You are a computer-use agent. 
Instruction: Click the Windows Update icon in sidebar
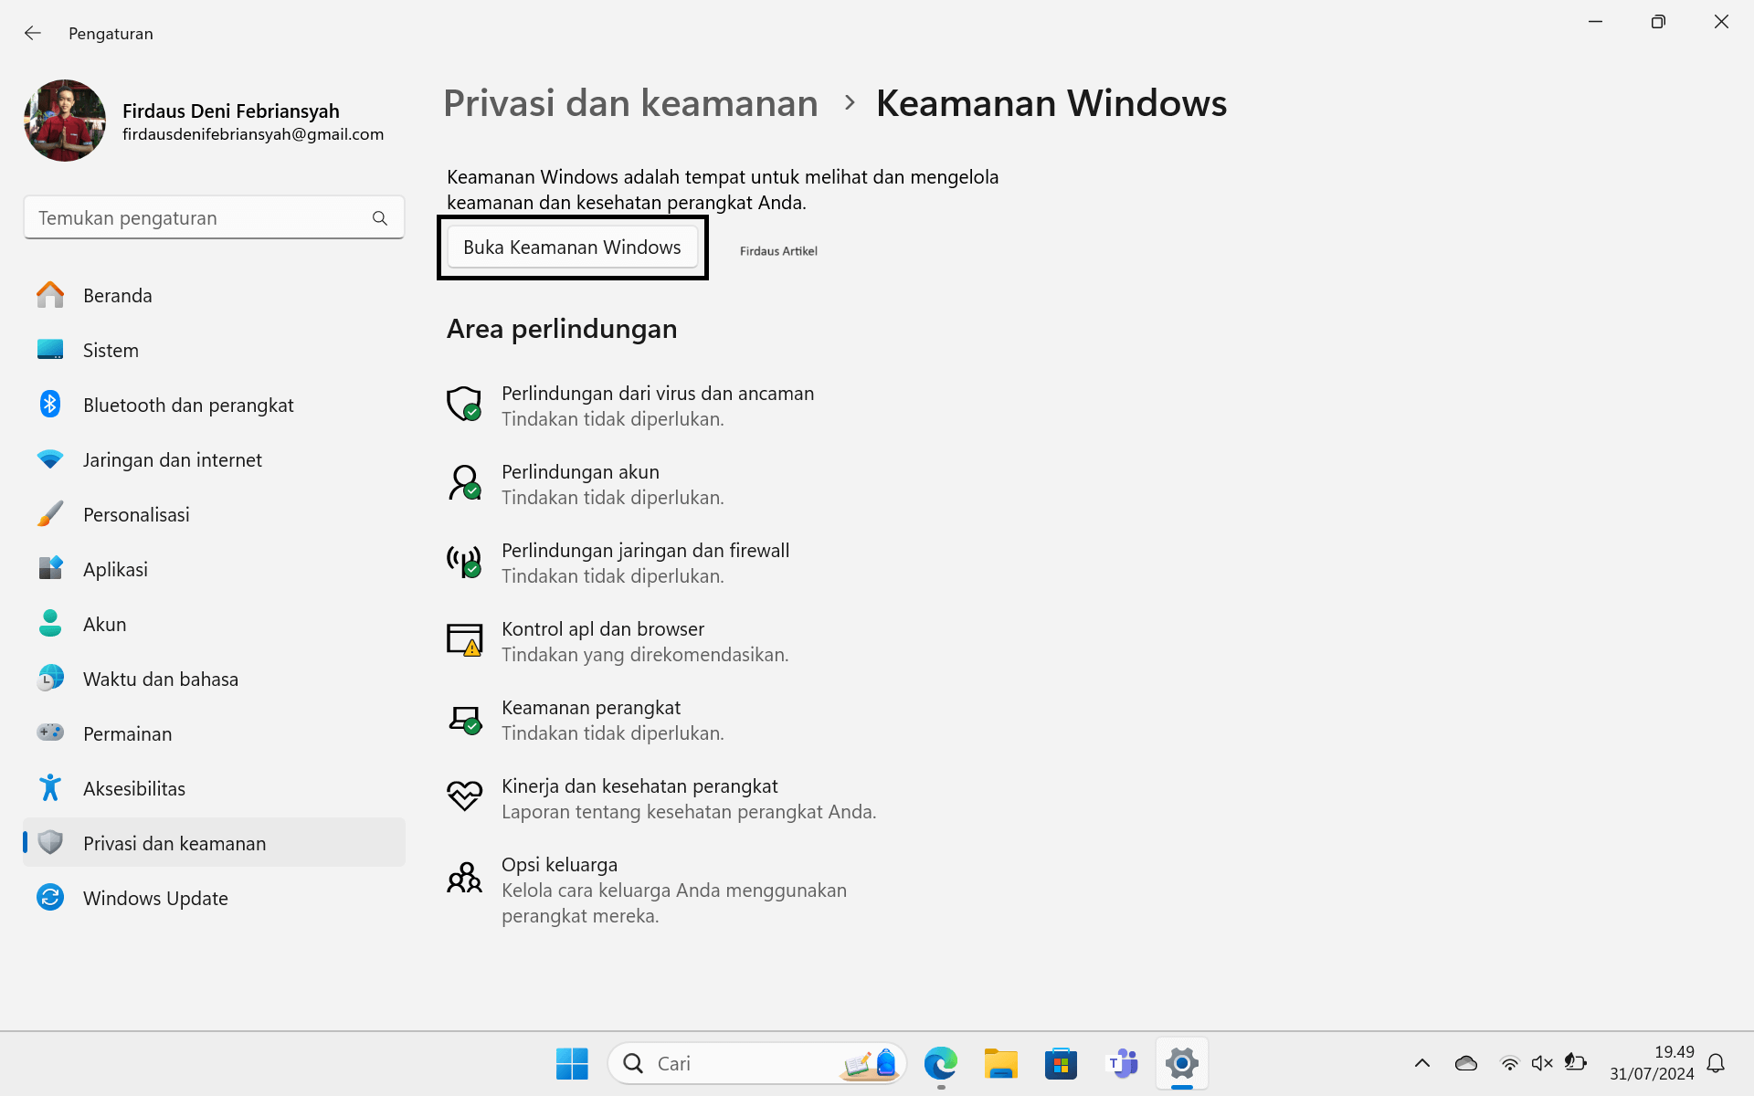50,898
